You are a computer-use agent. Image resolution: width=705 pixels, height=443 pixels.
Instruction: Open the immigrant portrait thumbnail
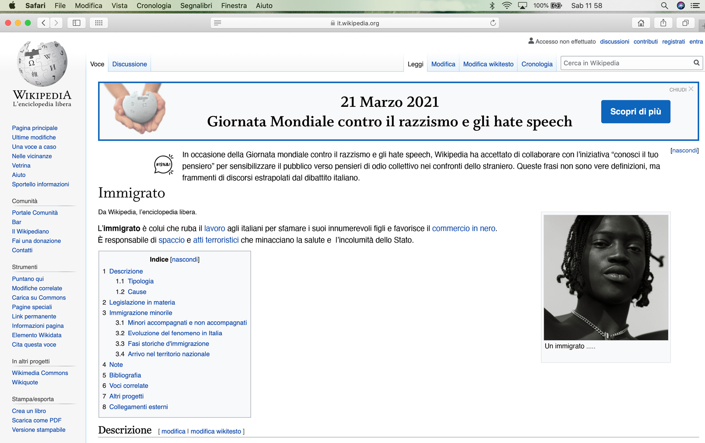coord(606,277)
